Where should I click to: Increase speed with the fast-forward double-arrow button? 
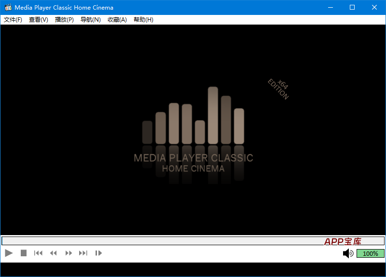pos(69,253)
